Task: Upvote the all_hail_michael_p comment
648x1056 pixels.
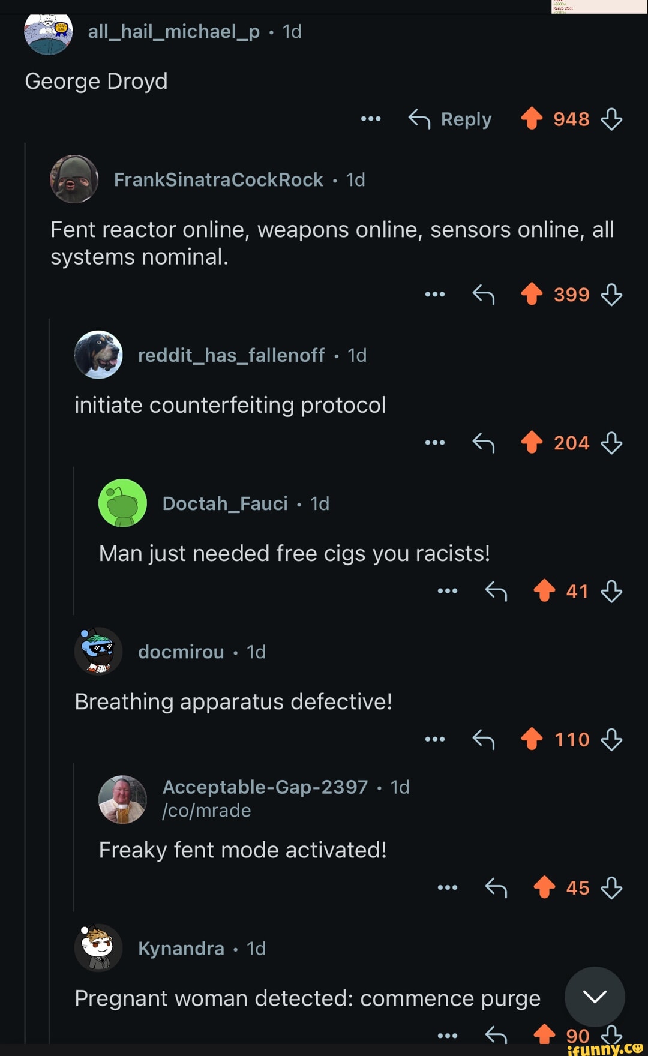Action: 532,118
